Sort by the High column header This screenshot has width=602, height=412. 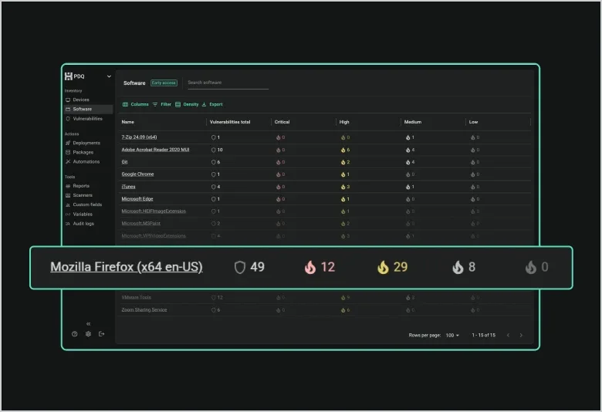(344, 122)
